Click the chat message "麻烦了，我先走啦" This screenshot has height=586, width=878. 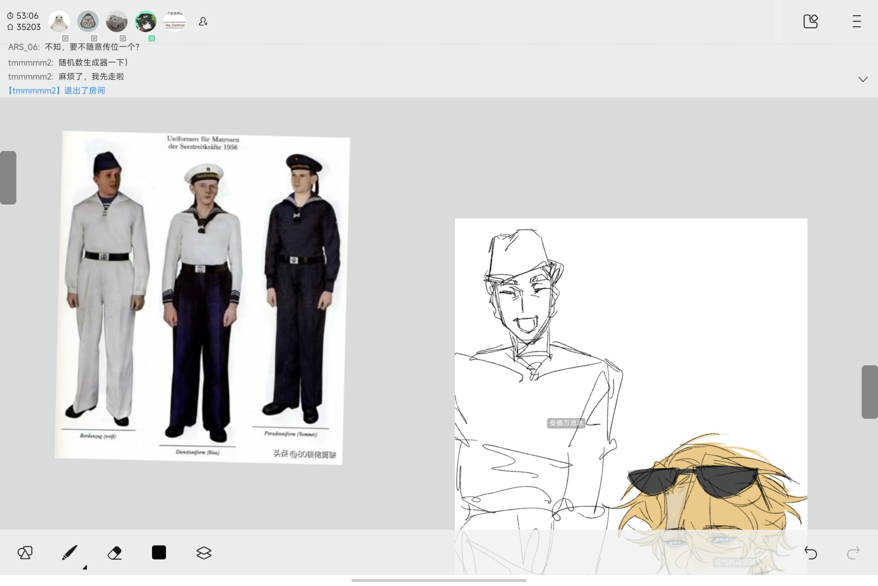[91, 76]
